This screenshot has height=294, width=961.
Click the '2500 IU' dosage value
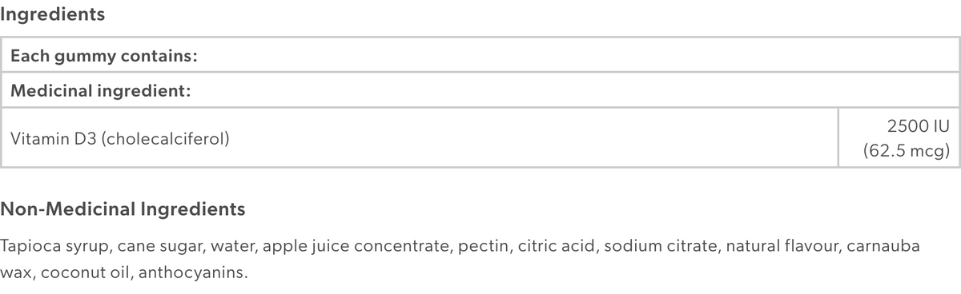pos(919,125)
